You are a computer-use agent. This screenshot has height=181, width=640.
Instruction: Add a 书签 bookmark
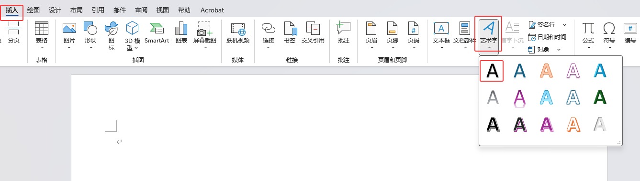(x=290, y=32)
